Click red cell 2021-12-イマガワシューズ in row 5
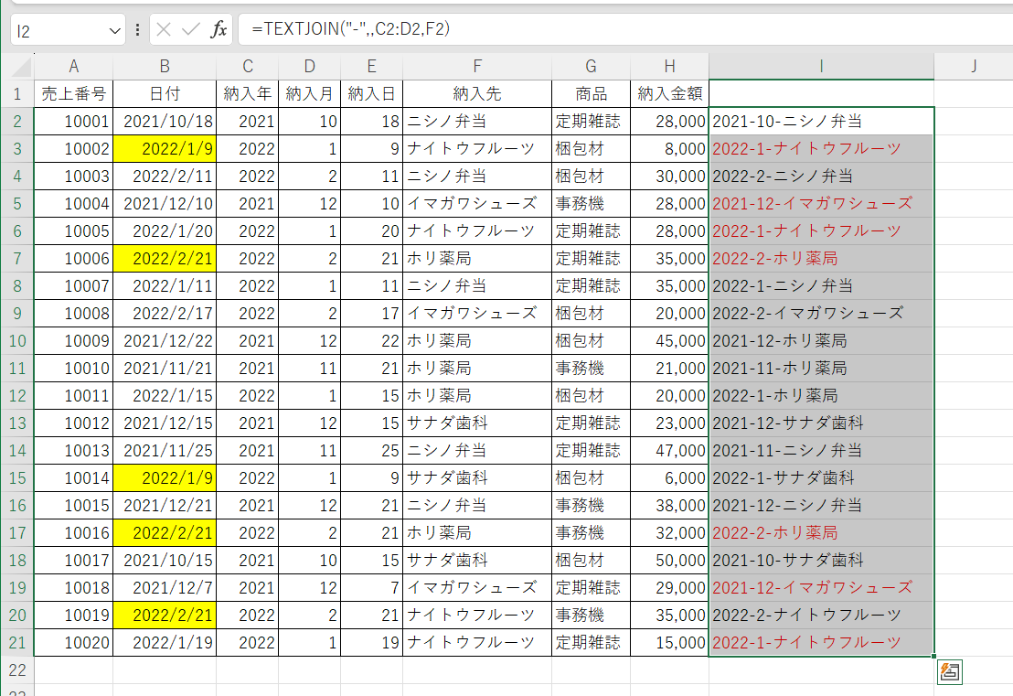The image size is (1013, 696). click(821, 204)
